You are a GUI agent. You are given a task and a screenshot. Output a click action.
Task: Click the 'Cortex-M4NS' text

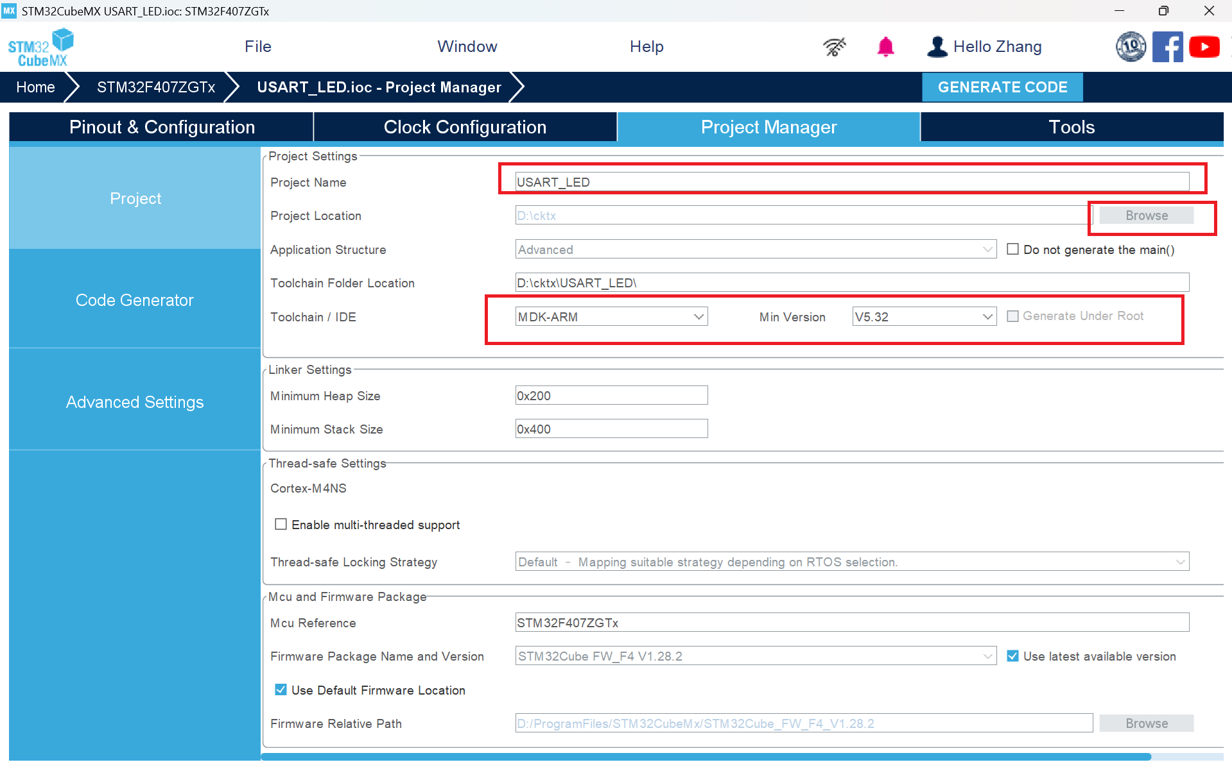point(308,488)
